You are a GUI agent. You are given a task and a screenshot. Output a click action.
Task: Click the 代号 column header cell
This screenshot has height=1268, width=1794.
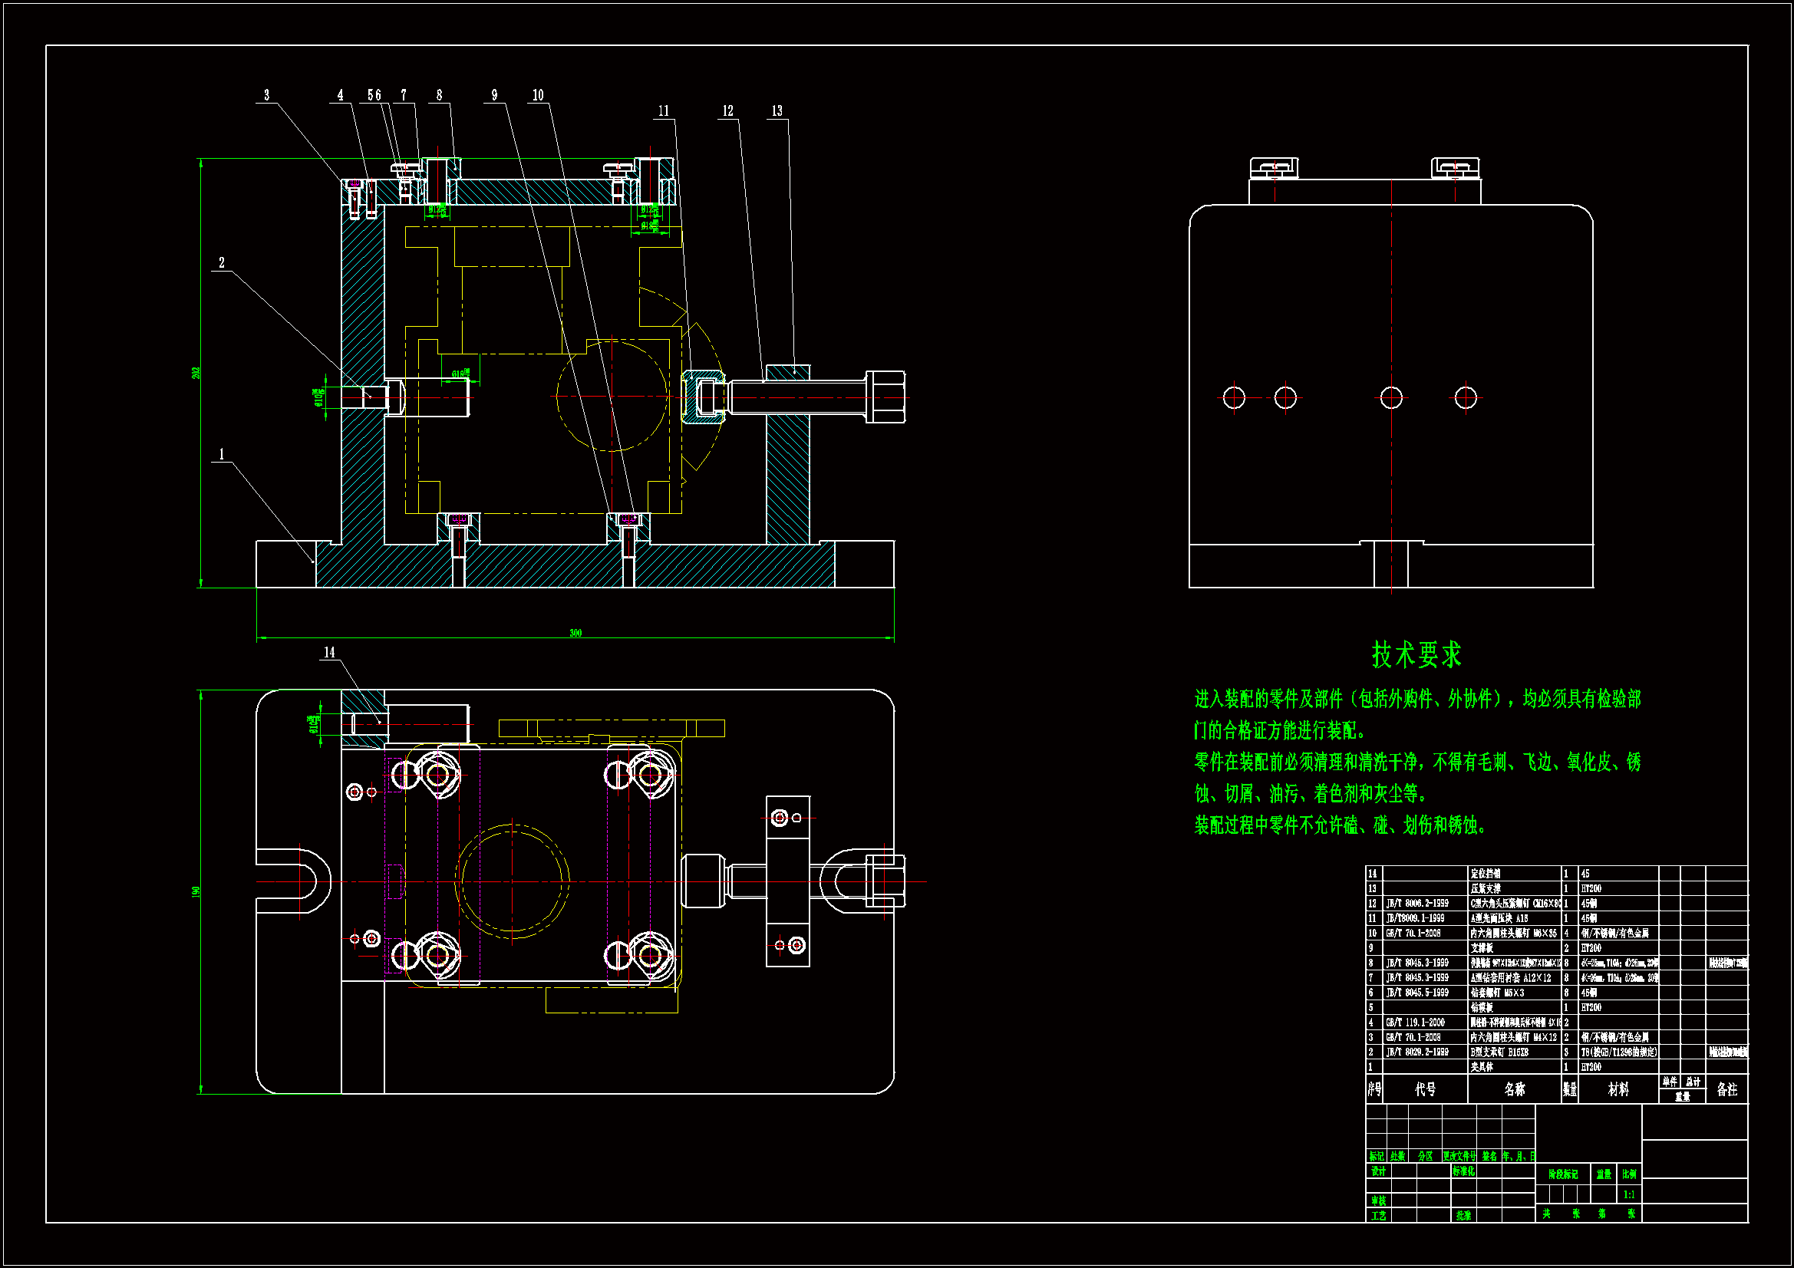pos(1425,1089)
